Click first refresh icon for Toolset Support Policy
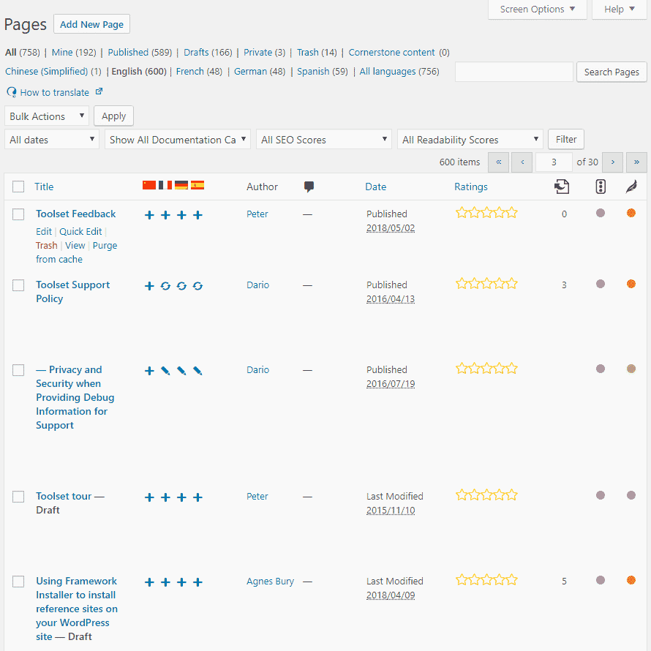The width and height of the screenshot is (651, 651). [165, 285]
